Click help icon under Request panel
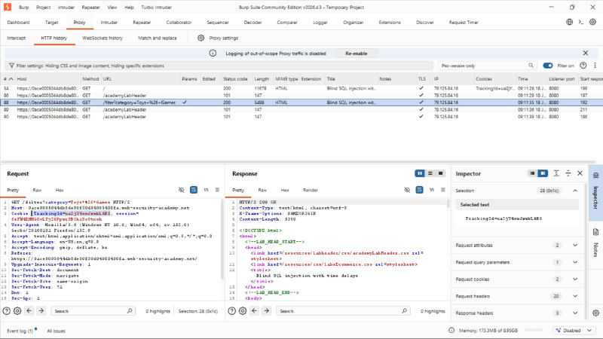 [7, 311]
